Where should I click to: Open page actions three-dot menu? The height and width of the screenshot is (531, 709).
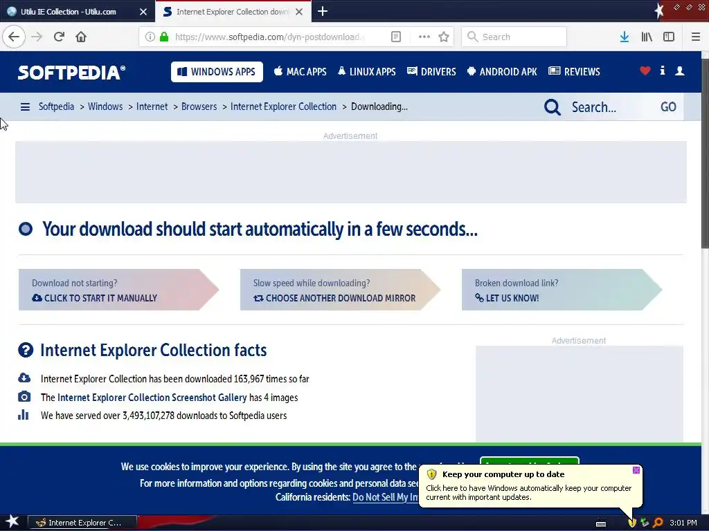pyautogui.click(x=424, y=37)
